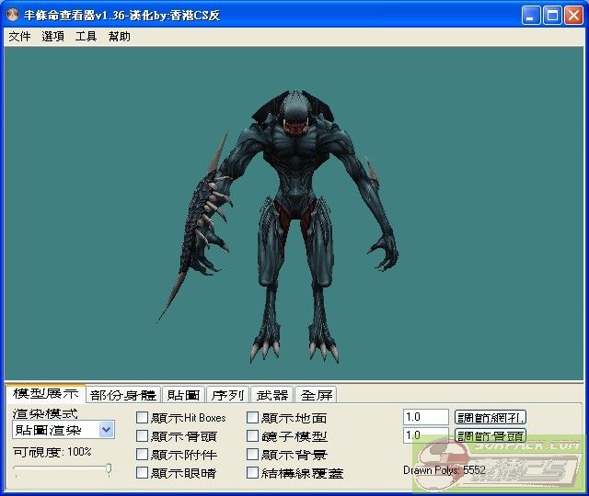This screenshot has width=589, height=496.
Task: Expand the 渲染模式 dropdown
Action: [106, 430]
